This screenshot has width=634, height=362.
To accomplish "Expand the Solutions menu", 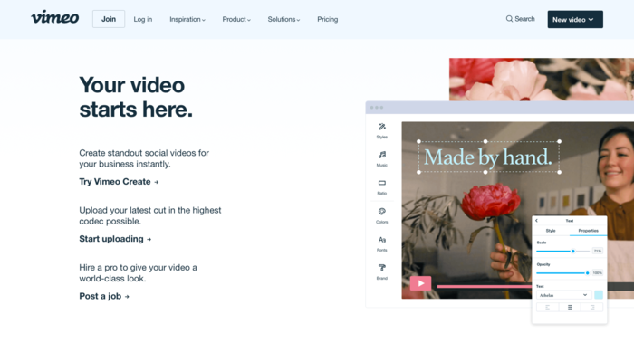I will click(x=283, y=19).
